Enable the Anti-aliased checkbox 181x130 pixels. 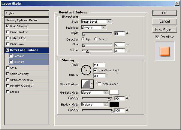tap(99, 84)
